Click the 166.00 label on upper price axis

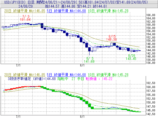tap(151, 15)
